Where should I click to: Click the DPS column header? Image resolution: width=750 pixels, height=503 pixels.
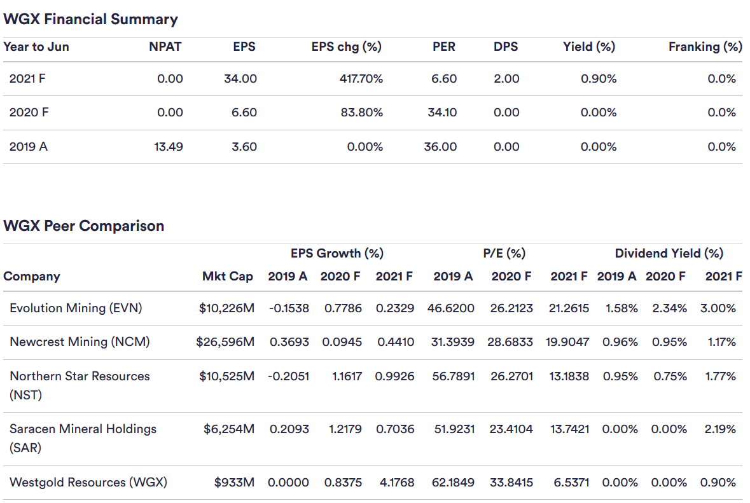click(x=506, y=47)
